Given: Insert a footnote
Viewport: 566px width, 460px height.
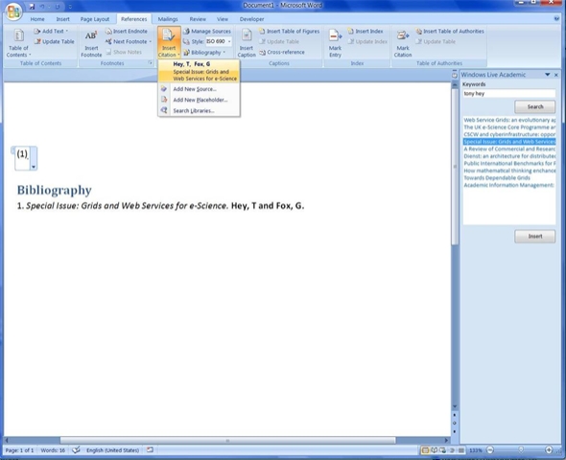Looking at the screenshot, I should click(91, 44).
